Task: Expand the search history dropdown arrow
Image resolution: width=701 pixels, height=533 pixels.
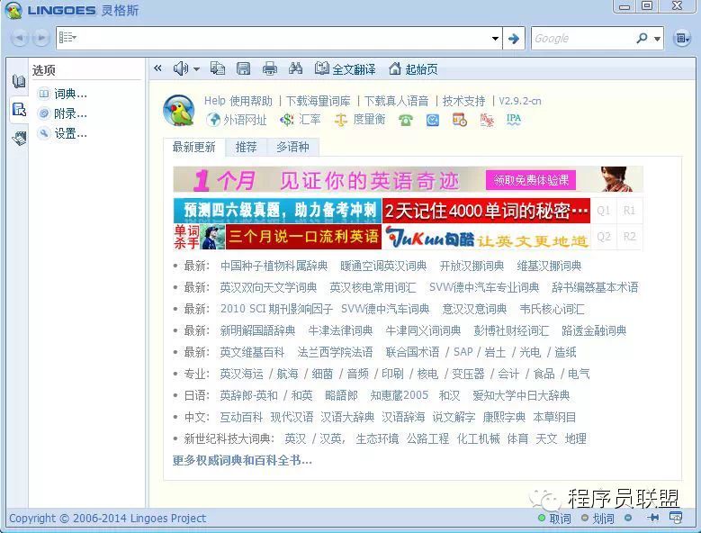Action: (x=495, y=39)
